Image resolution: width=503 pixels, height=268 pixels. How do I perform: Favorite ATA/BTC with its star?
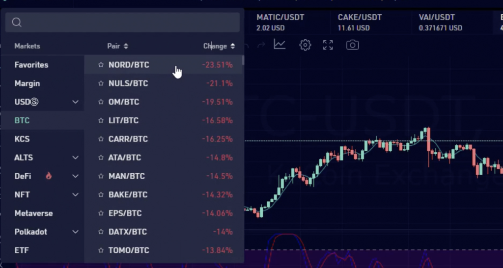point(101,158)
